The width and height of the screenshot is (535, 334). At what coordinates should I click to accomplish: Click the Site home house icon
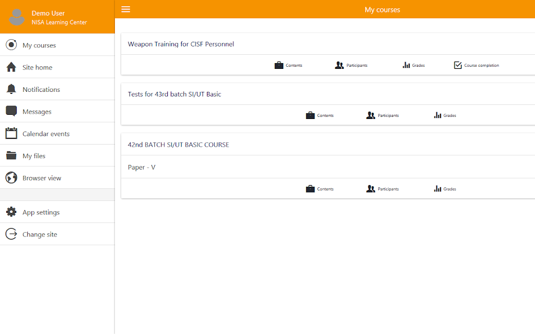pyautogui.click(x=11, y=67)
